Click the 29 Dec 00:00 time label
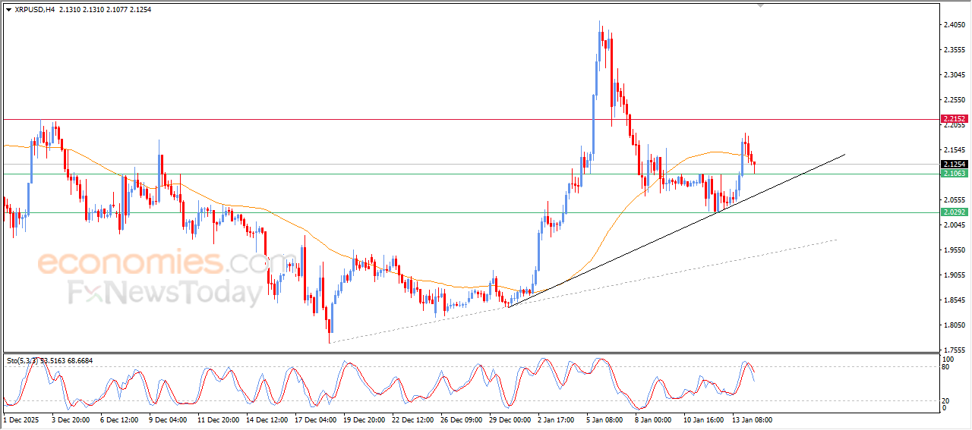The width and height of the screenshot is (972, 430). tap(510, 419)
